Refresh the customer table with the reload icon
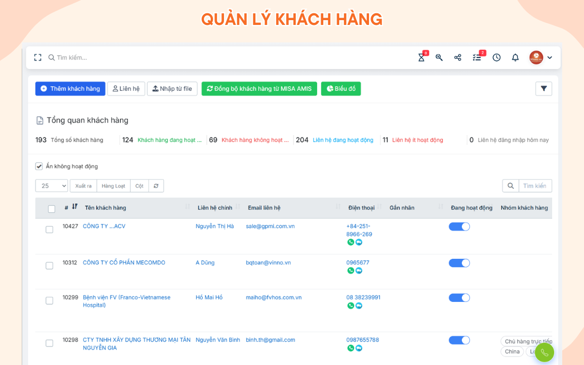 (x=155, y=186)
